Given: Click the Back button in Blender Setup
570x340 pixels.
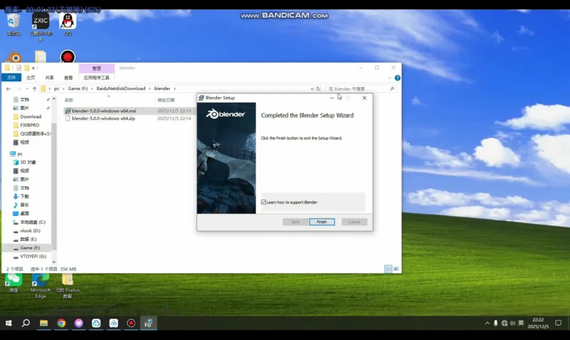Looking at the screenshot, I should pyautogui.click(x=295, y=222).
